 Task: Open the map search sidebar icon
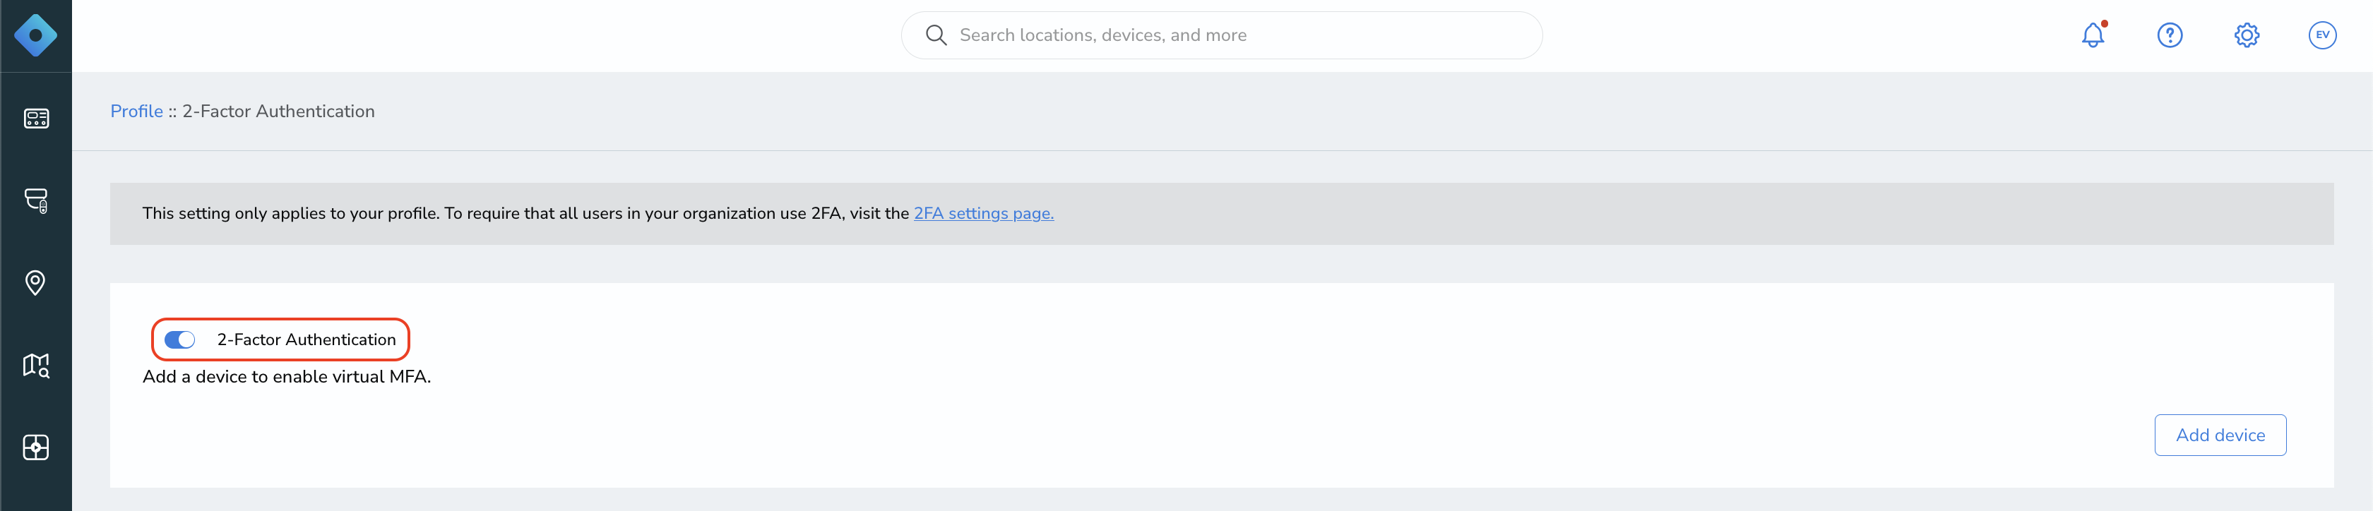pyautogui.click(x=36, y=366)
